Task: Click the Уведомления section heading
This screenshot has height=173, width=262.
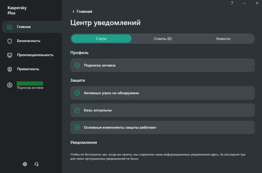Action: pyautogui.click(x=83, y=142)
